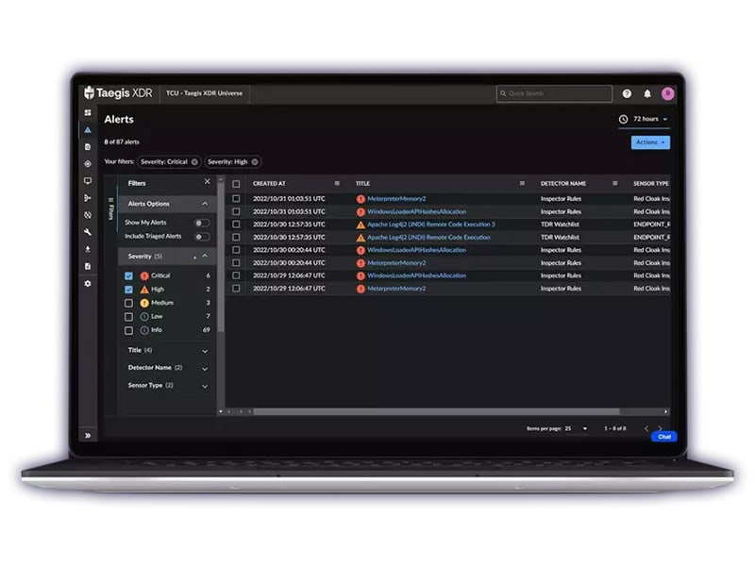Image resolution: width=755 pixels, height=566 pixels.
Task: Close the Filters panel
Action: (208, 182)
